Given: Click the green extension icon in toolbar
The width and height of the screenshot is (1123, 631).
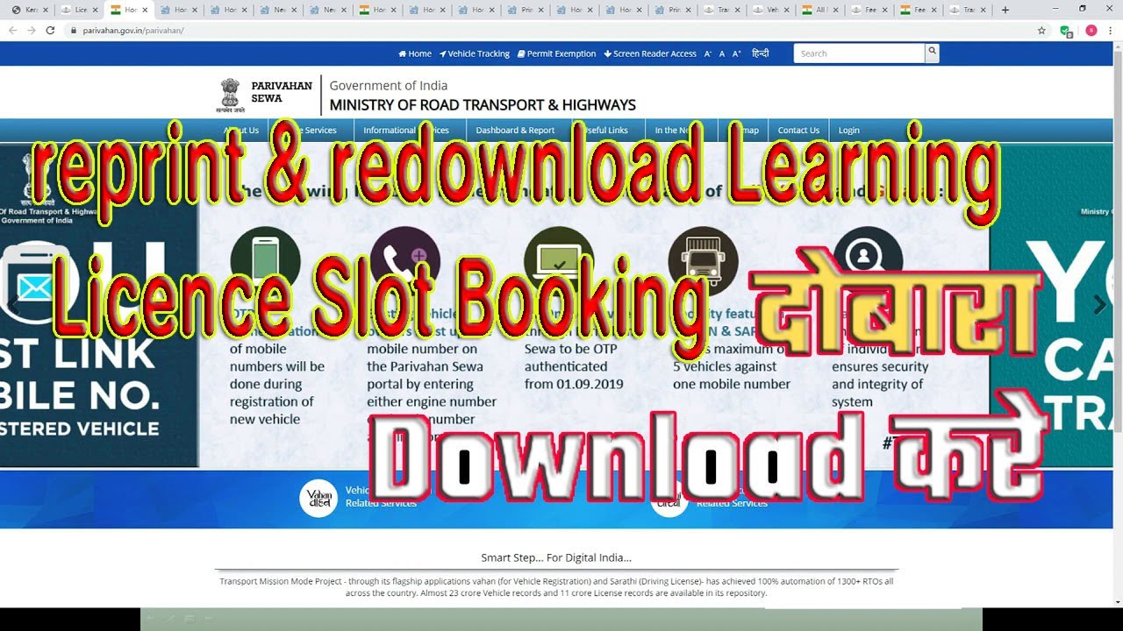Looking at the screenshot, I should coord(1066,30).
